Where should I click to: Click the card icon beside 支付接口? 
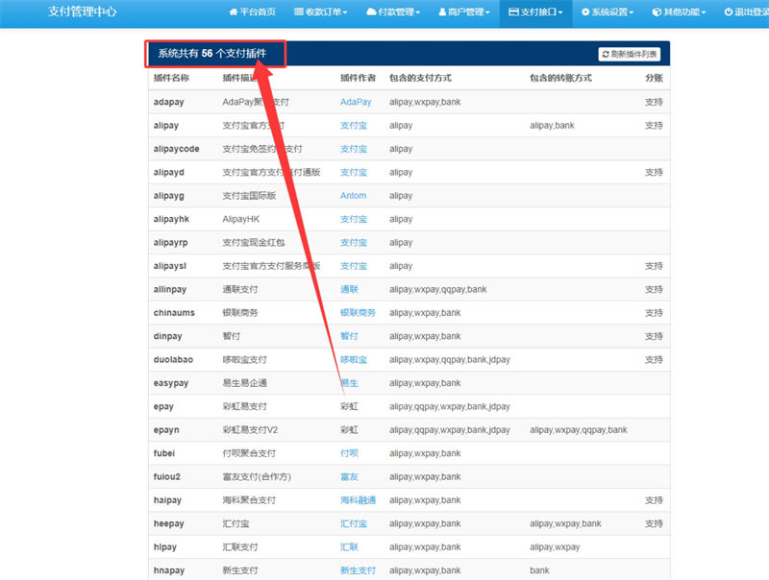[513, 12]
